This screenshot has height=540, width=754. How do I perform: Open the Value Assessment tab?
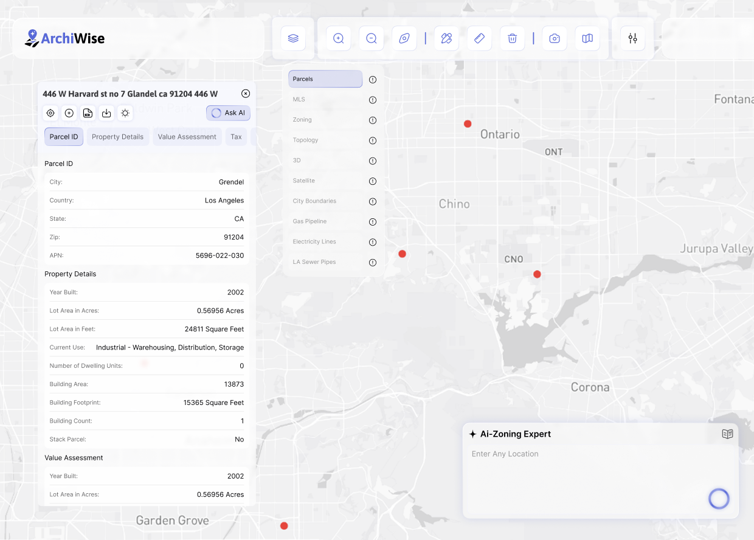pos(187,137)
